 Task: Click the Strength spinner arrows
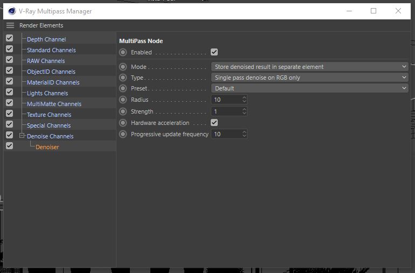coord(244,111)
